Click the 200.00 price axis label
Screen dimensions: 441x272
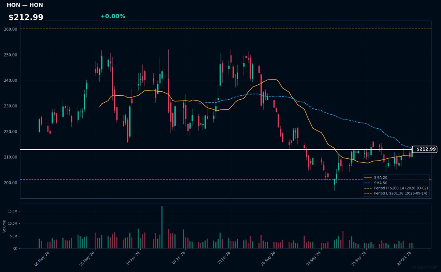[x=11, y=183]
